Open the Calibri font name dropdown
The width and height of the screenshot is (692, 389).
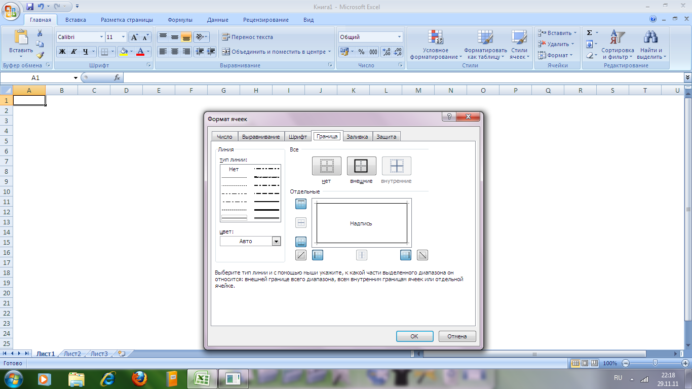tap(101, 37)
